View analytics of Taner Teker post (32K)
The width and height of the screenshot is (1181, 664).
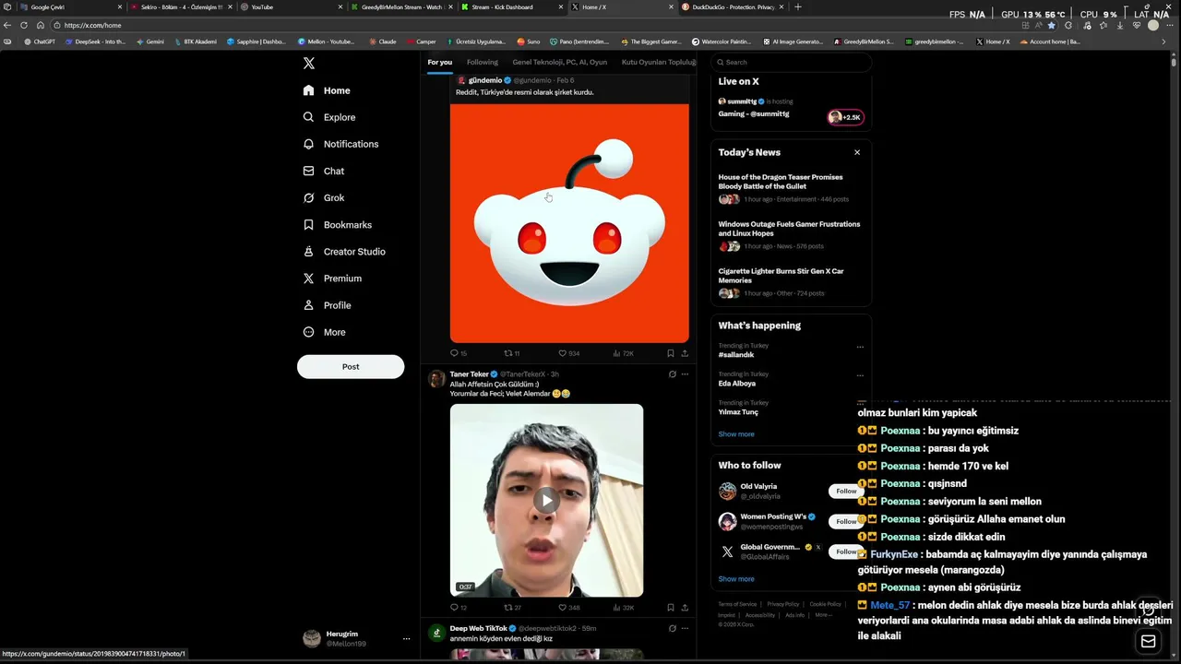coord(623,608)
